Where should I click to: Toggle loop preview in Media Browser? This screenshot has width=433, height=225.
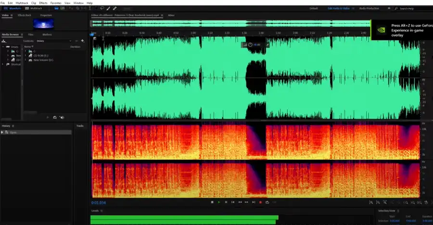[55, 117]
